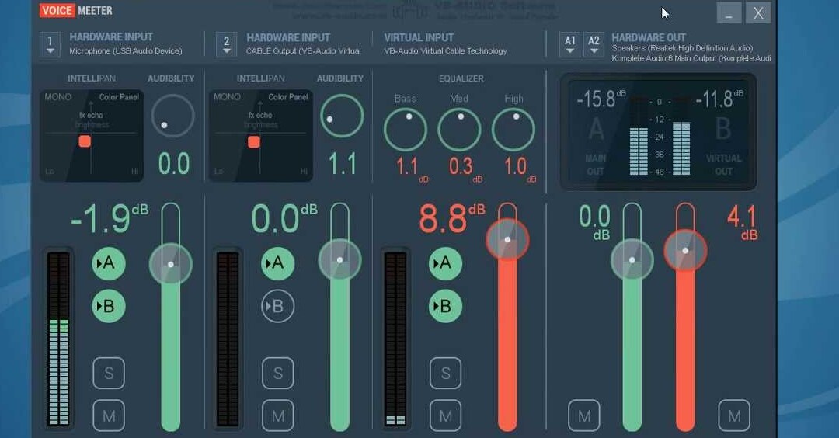Minimize the Voicemeeter window

coord(729,13)
